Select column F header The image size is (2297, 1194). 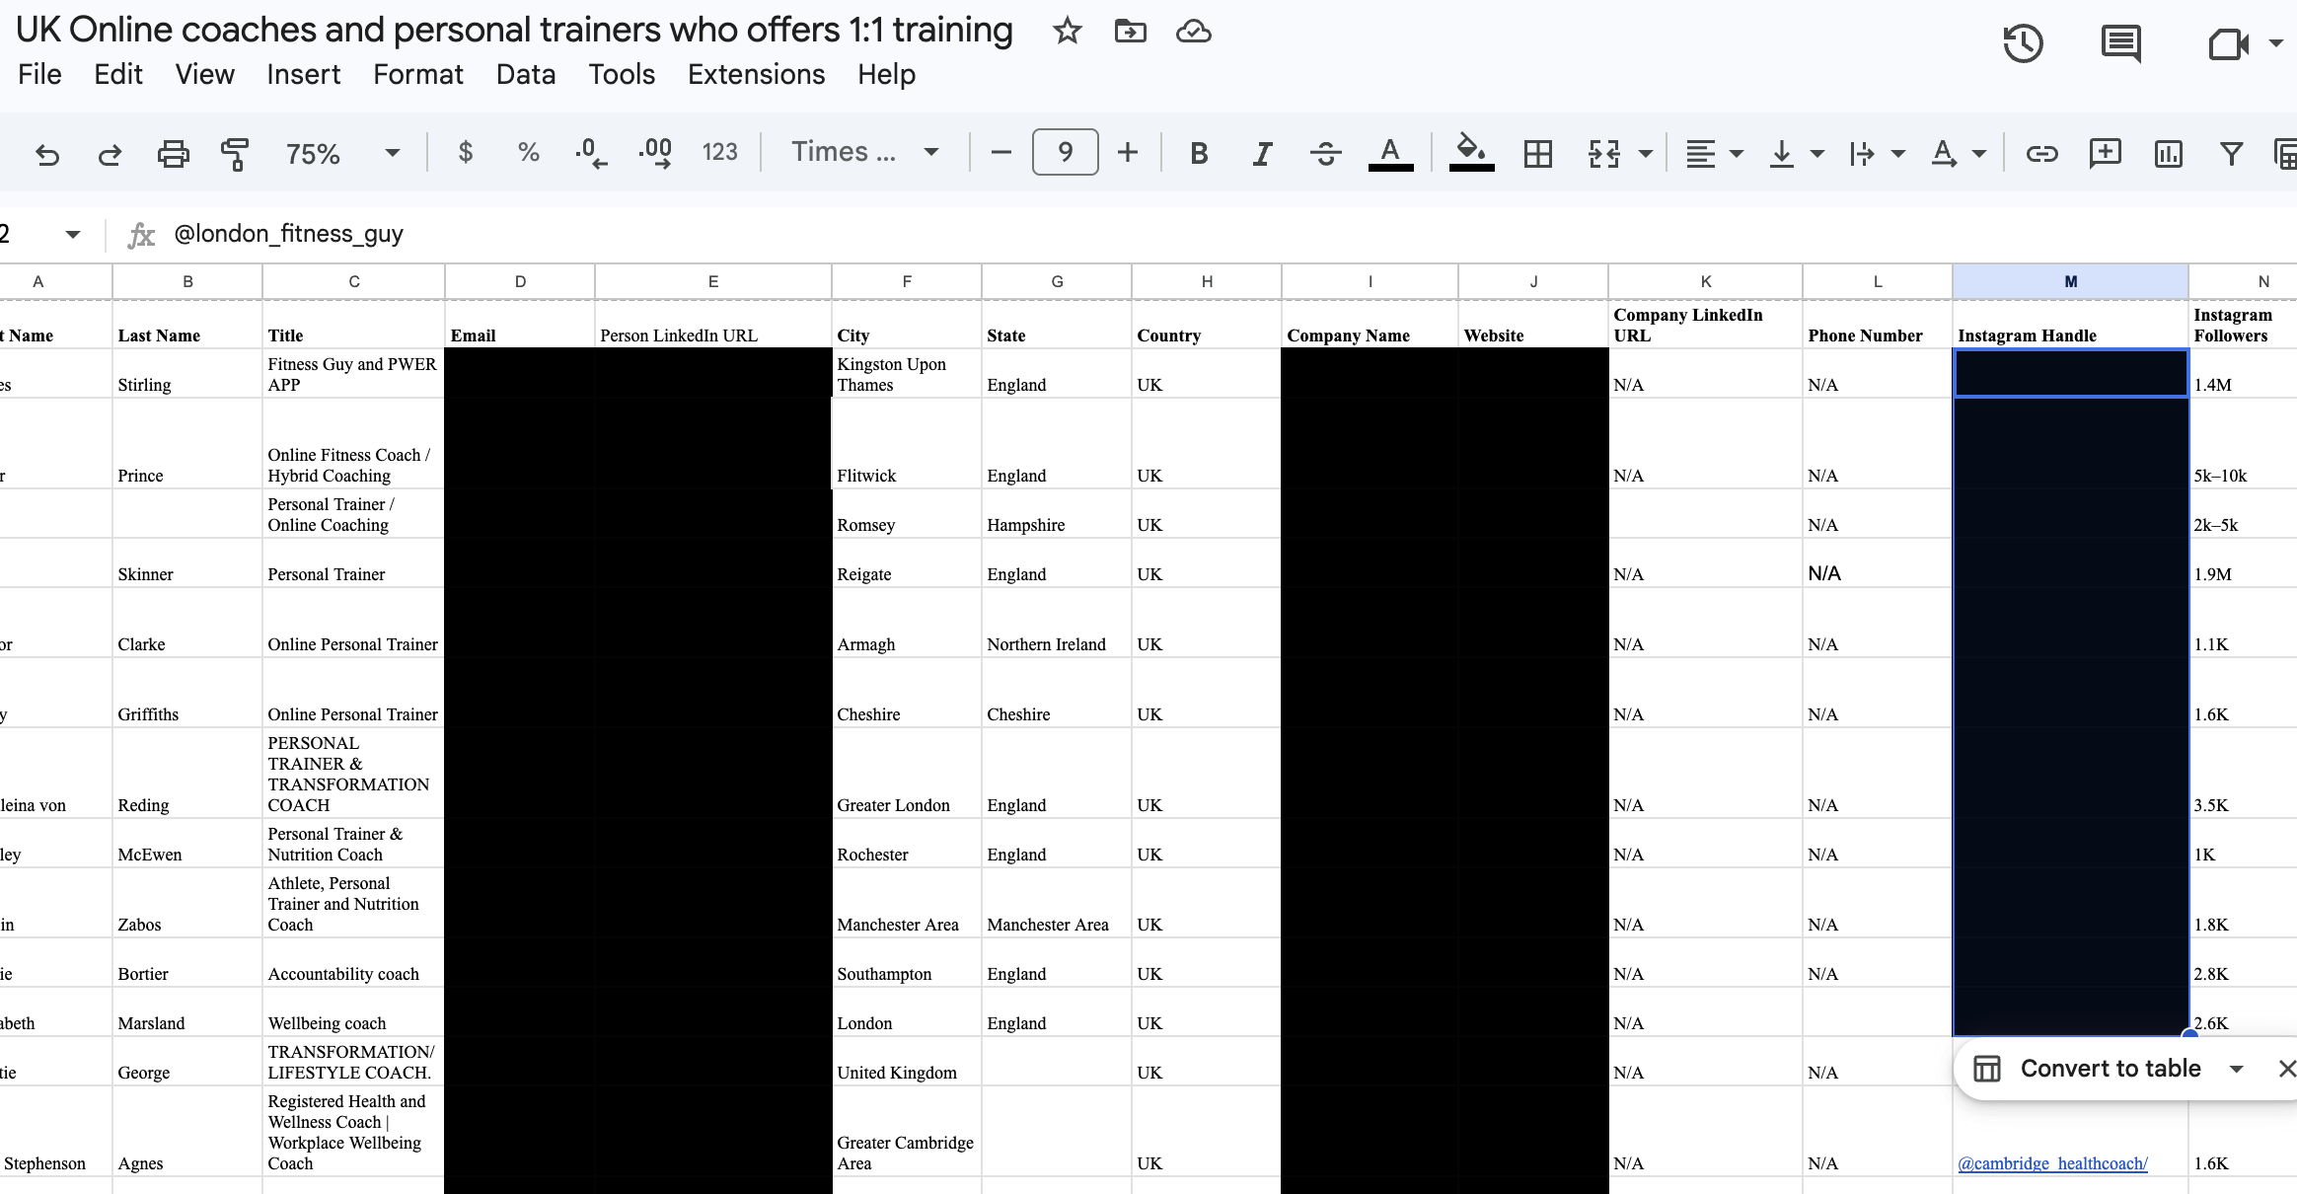pos(907,281)
